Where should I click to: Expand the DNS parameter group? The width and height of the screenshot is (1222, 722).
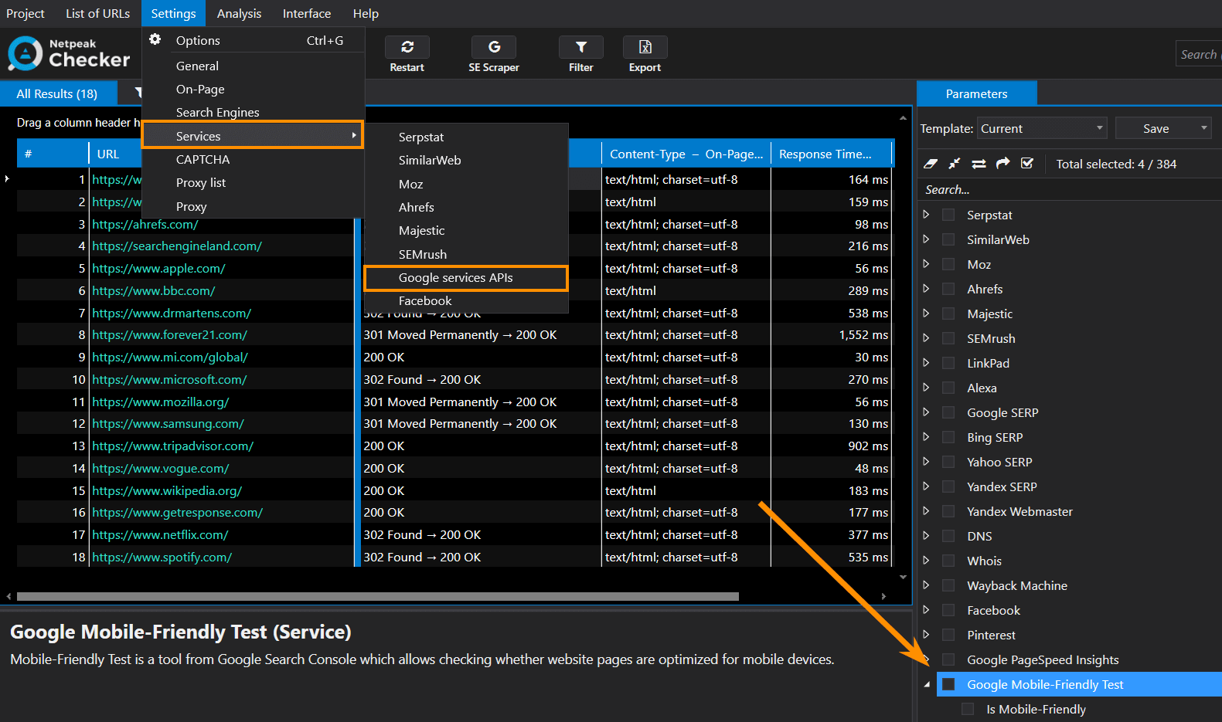tap(926, 536)
